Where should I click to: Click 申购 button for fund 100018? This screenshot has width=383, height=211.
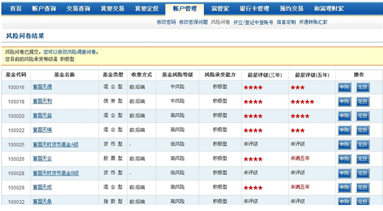tap(344, 101)
